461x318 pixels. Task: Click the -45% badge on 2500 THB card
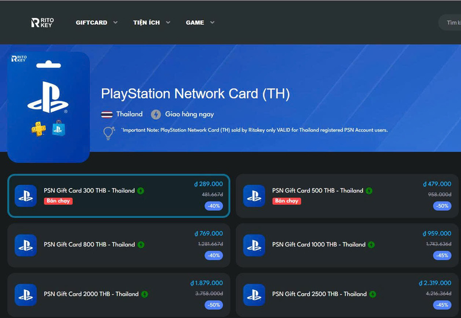pos(442,305)
